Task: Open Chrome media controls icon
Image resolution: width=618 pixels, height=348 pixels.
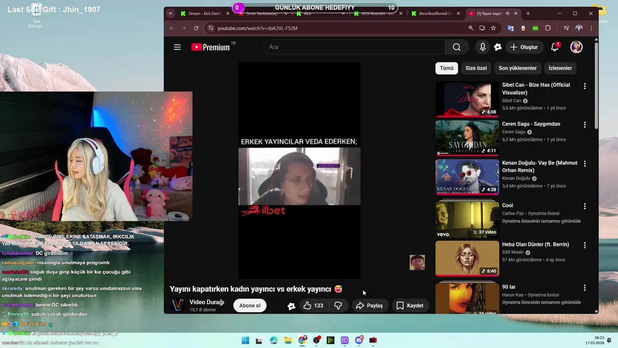Action: coord(566,28)
